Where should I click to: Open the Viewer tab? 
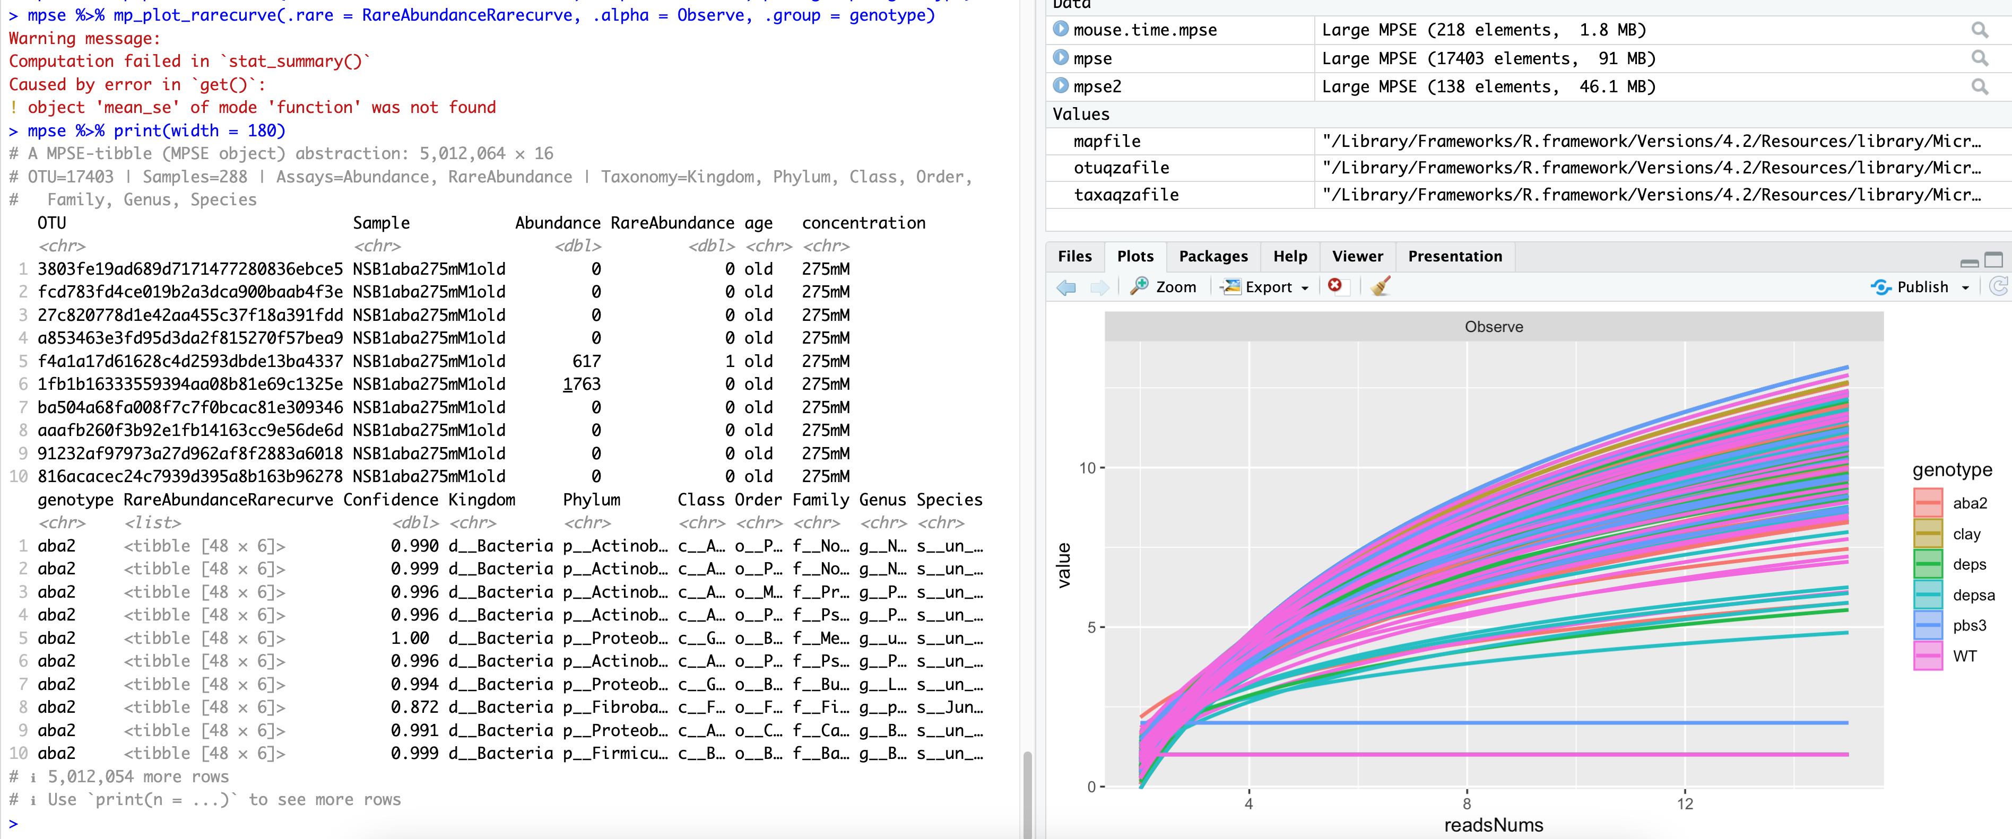(1357, 256)
